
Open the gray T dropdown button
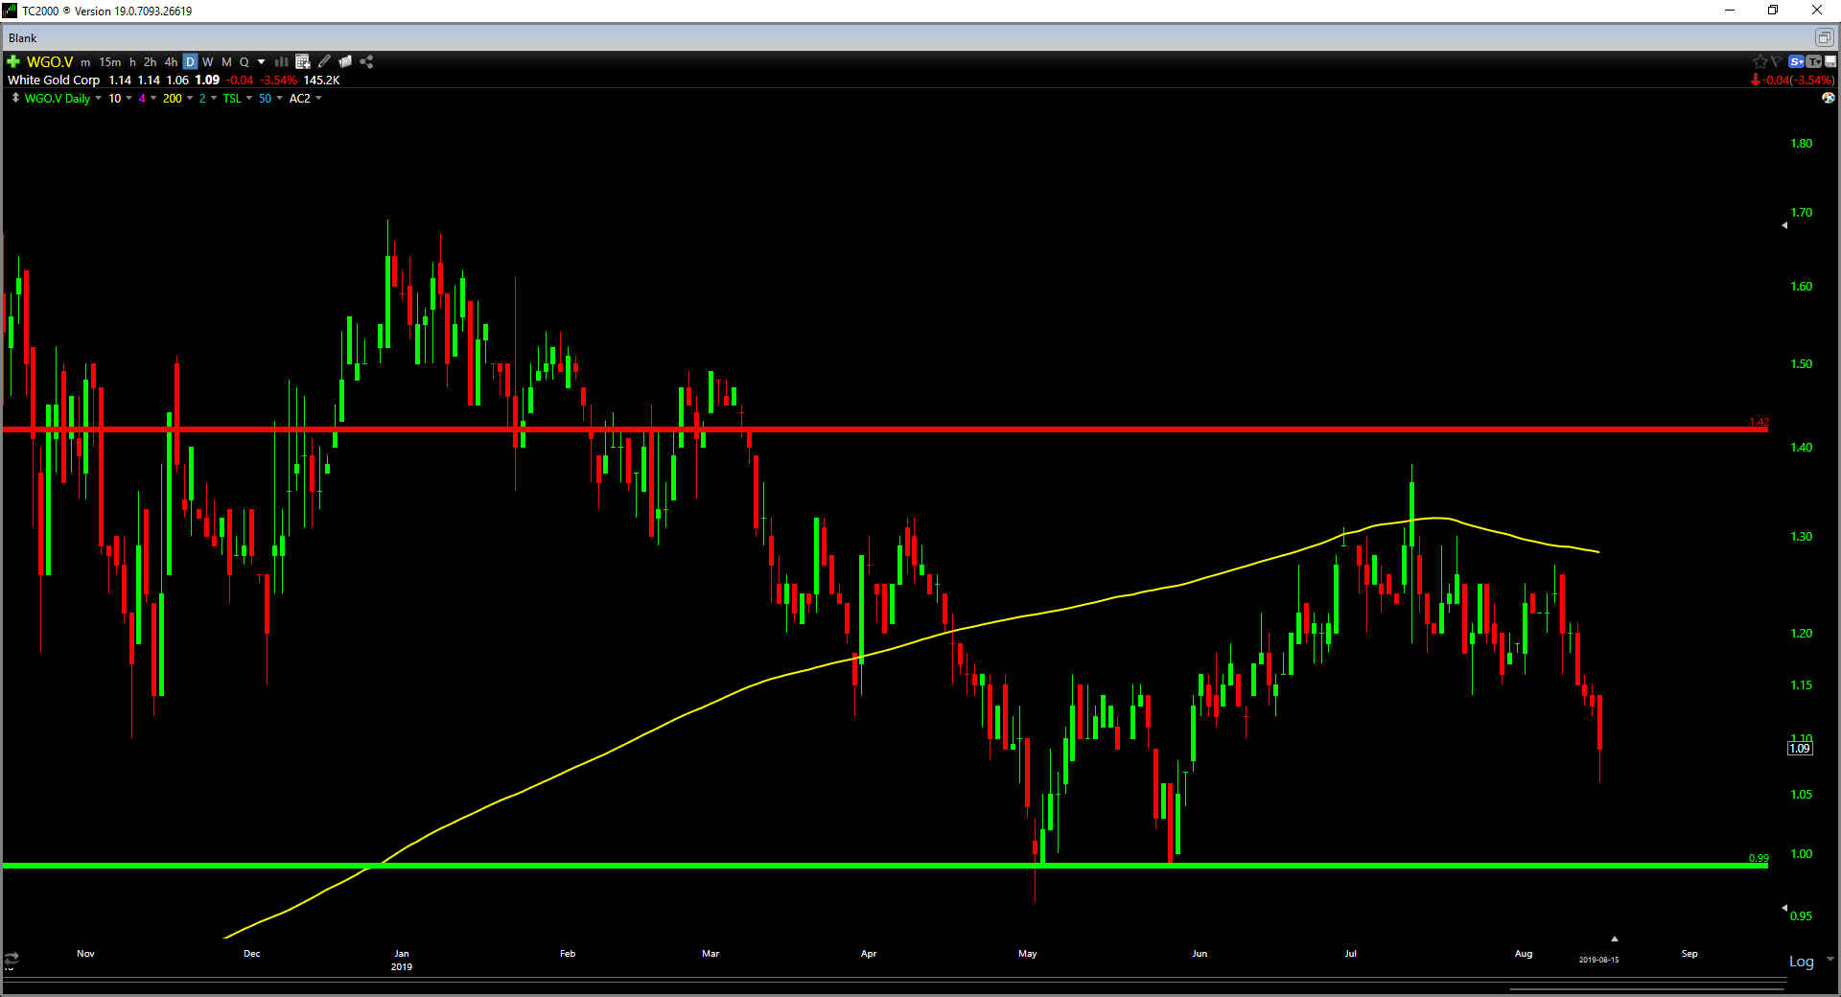coord(1813,61)
